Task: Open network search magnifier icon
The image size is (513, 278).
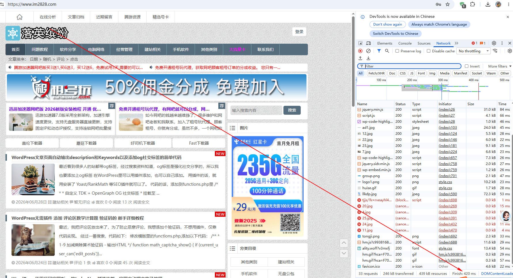Action: [x=387, y=51]
